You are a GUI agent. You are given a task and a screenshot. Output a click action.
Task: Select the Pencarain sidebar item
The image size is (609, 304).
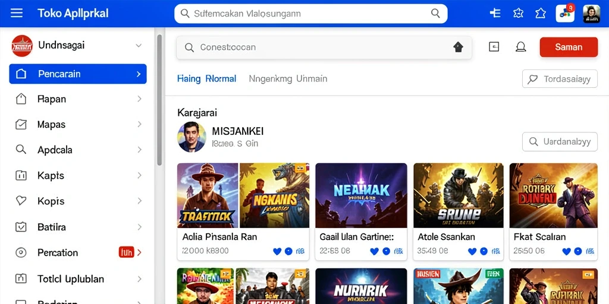[78, 74]
